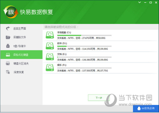Maximize the data recovery window
Screen dimensions: 159x113
pyautogui.click(x=151, y=2)
